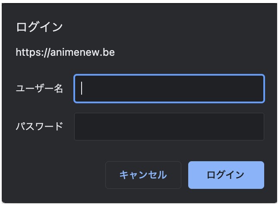The width and height of the screenshot is (278, 204).
Task: Click the outlined button left of ログイン
Action: click(x=143, y=175)
